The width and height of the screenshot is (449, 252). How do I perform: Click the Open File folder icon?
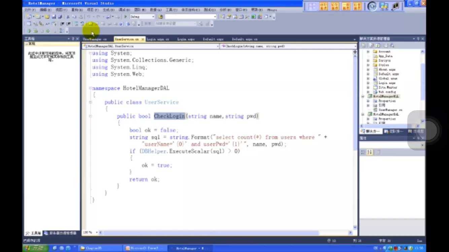tap(47, 16)
